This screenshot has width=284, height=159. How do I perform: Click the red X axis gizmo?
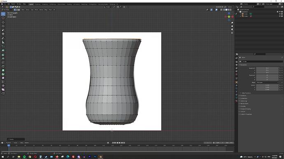click(233, 17)
